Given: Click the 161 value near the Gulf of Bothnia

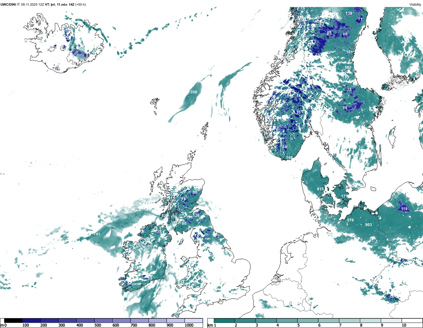Looking at the screenshot, I should 349,52.
